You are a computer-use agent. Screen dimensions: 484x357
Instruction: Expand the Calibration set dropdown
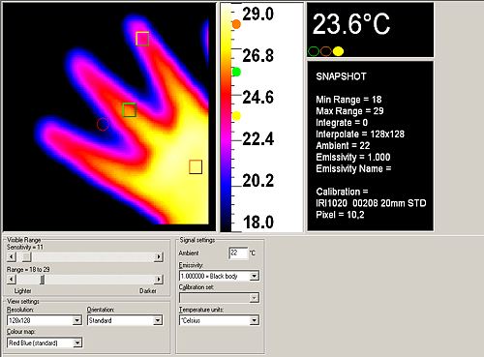tap(255, 298)
